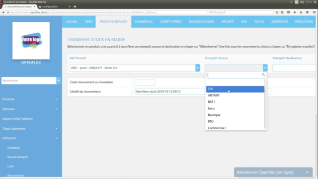
Task: Open the Nouvel entrepôt link
Action: coord(18,157)
